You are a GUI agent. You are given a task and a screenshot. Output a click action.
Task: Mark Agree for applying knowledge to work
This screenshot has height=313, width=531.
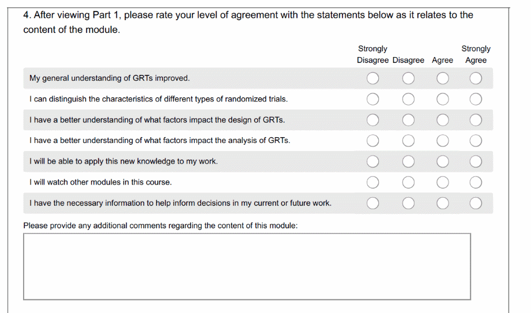pyautogui.click(x=442, y=161)
